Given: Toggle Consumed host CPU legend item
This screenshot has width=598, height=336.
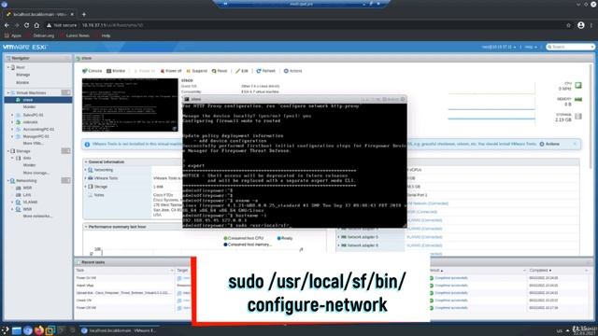Looking at the screenshot, I should (x=243, y=238).
